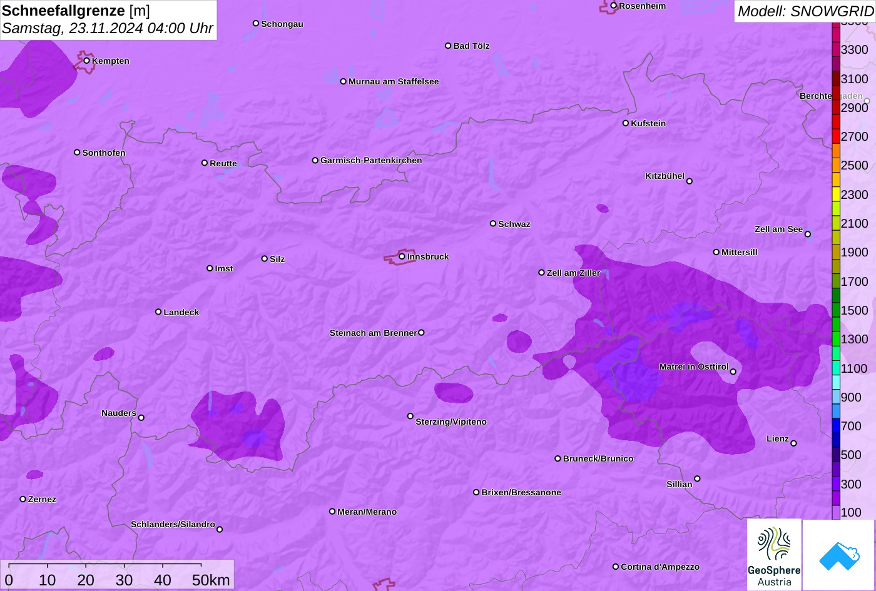Select the Zell am See marker dot
Screen dimensions: 876x591
coord(808,235)
